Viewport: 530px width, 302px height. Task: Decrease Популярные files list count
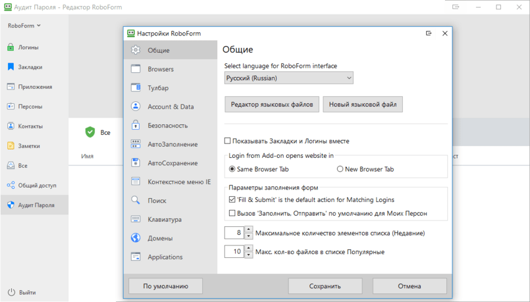[x=248, y=255]
